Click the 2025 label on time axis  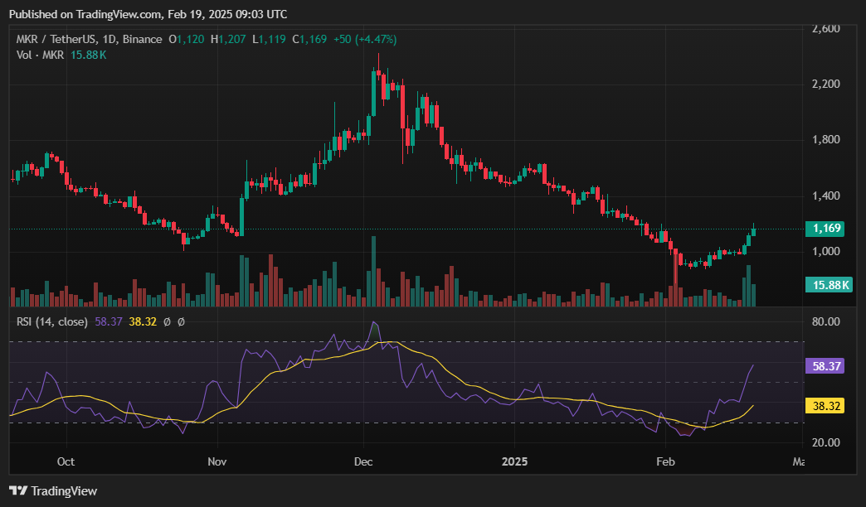(515, 461)
